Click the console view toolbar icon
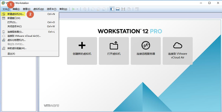The image size is (222, 112). point(137,9)
